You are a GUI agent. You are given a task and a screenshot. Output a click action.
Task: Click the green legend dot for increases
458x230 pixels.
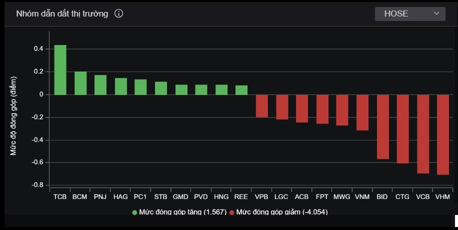pyautogui.click(x=134, y=212)
